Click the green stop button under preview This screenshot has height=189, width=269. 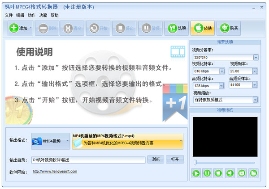(218, 173)
